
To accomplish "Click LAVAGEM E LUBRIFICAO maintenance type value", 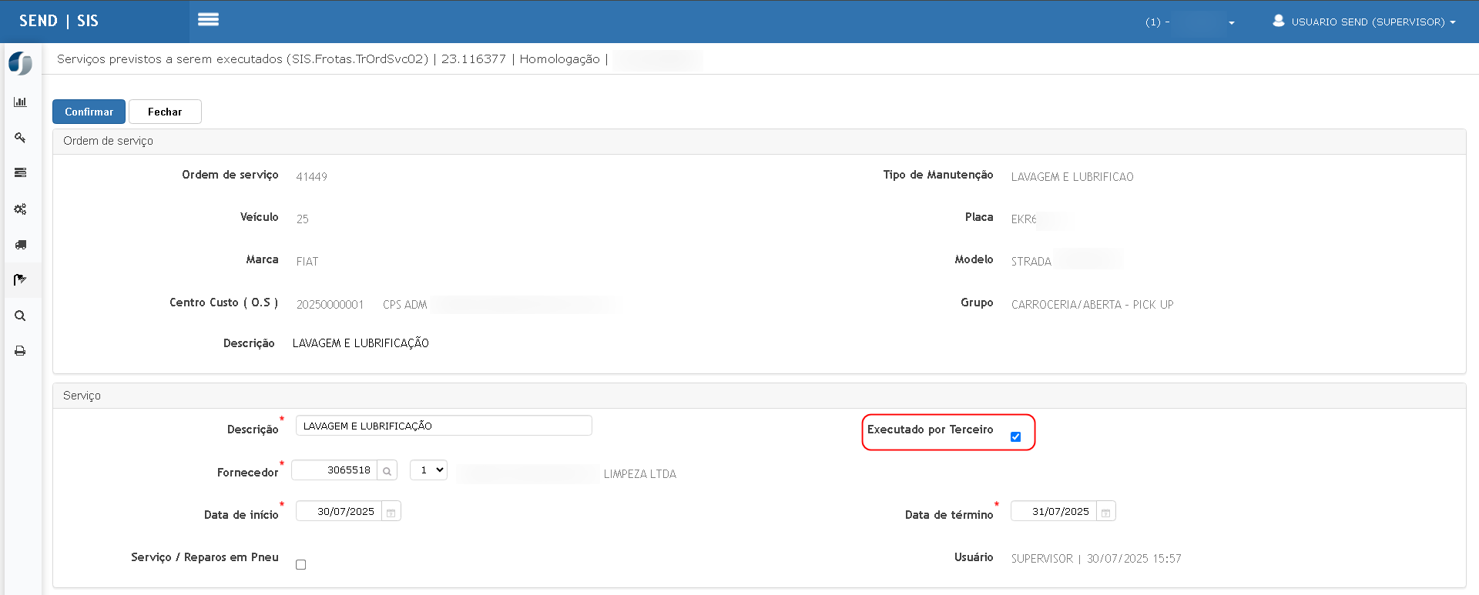I will [1072, 176].
